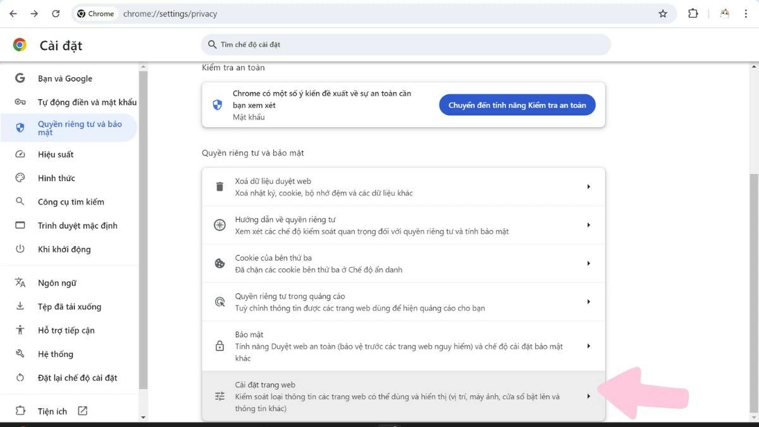Click the reload page icon

pyautogui.click(x=56, y=13)
